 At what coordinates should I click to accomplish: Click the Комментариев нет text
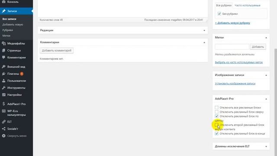click(52, 59)
